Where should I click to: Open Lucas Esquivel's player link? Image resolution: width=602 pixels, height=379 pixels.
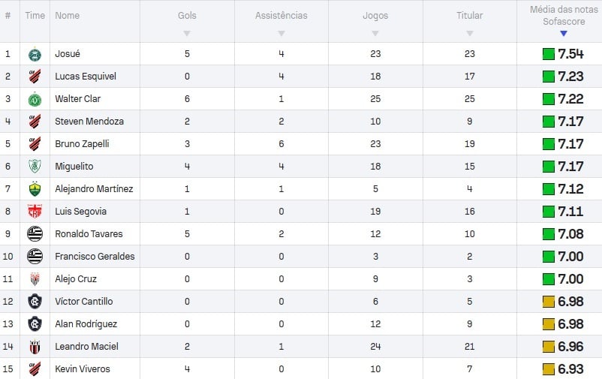click(86, 77)
